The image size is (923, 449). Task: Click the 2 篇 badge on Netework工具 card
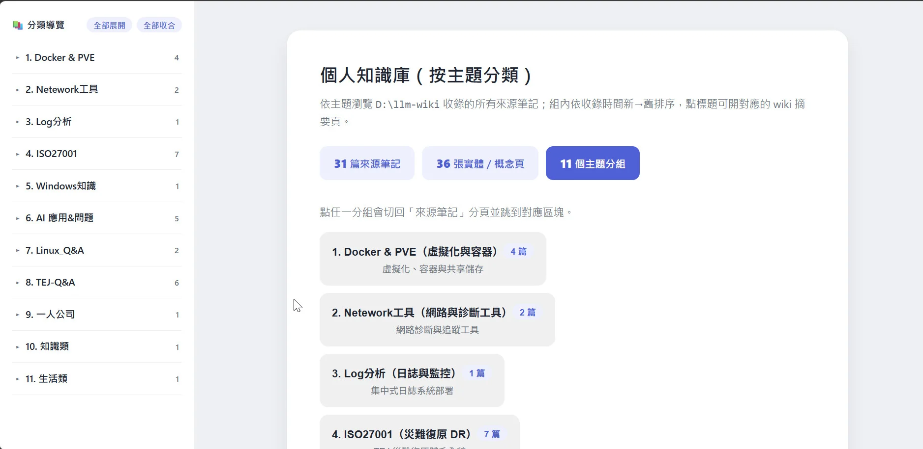[x=528, y=313]
